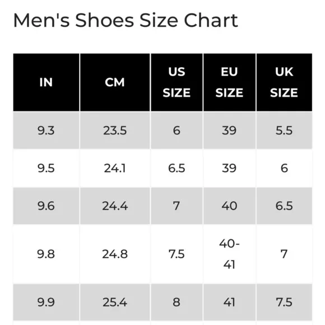Click the UK SIZE column header

[284, 82]
